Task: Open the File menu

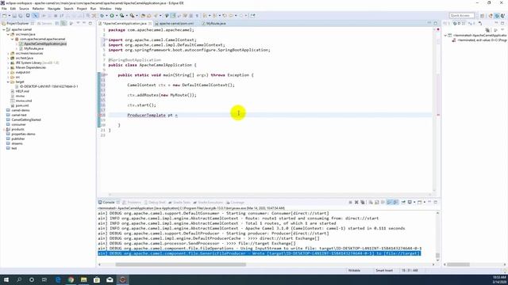Action: 4,9
